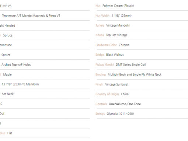This screenshot has height=141, width=188.
Task: Click the Binding label
Action: (x=101, y=75)
